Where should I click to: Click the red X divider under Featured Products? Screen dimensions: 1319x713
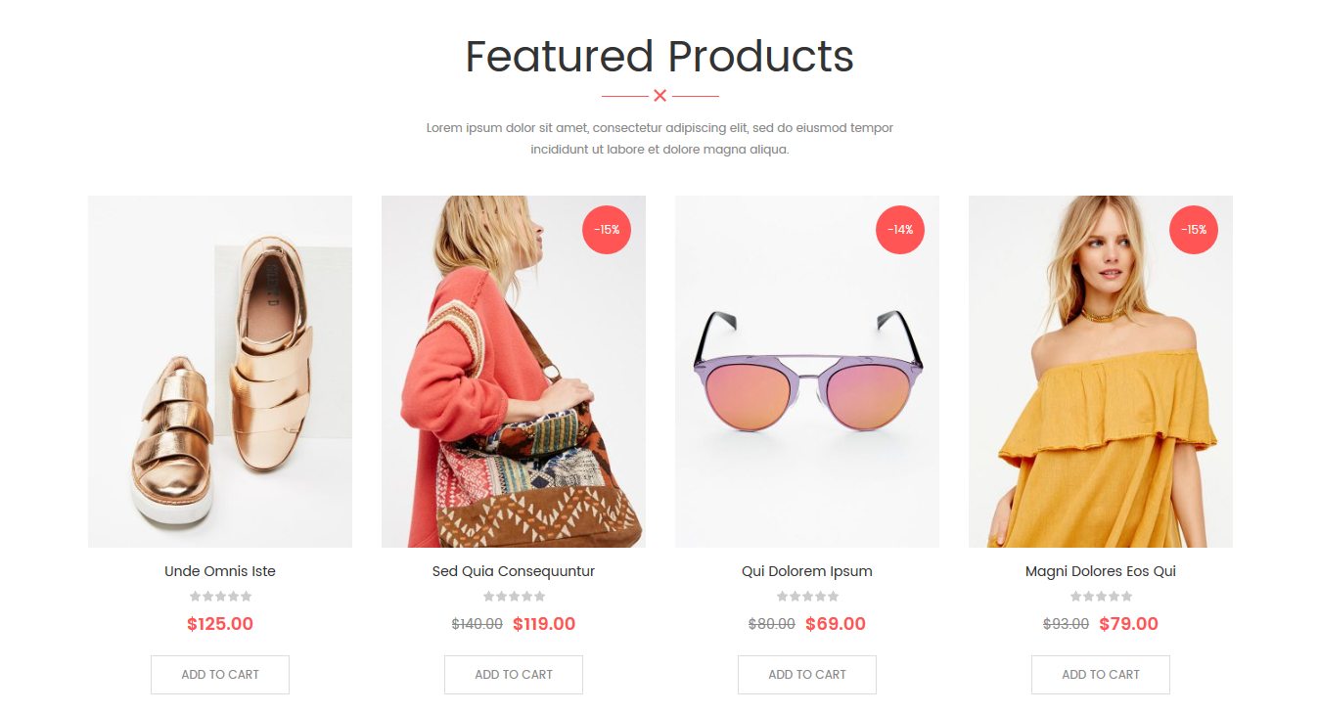coord(660,96)
